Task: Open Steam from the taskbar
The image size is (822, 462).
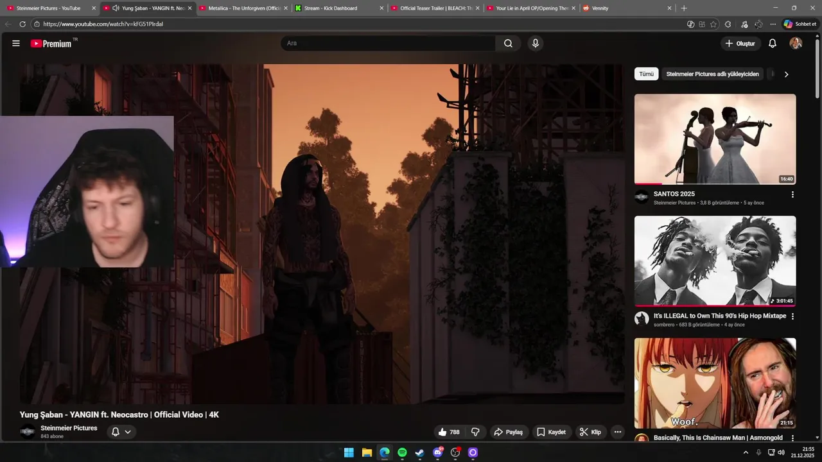Action: (x=419, y=452)
